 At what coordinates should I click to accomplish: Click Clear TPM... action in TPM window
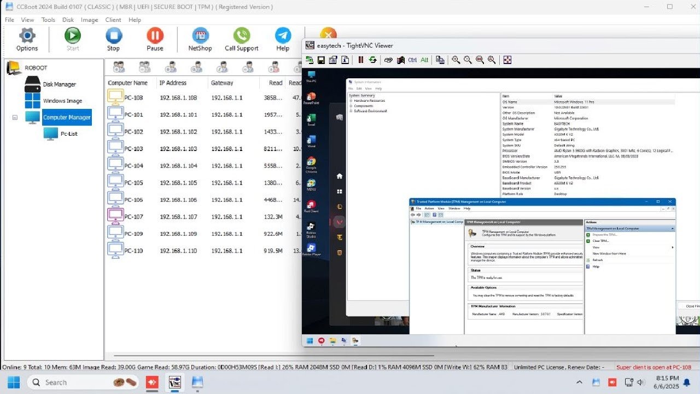pyautogui.click(x=600, y=241)
